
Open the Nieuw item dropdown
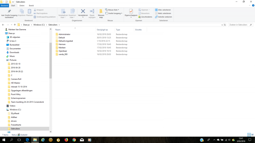113,10
